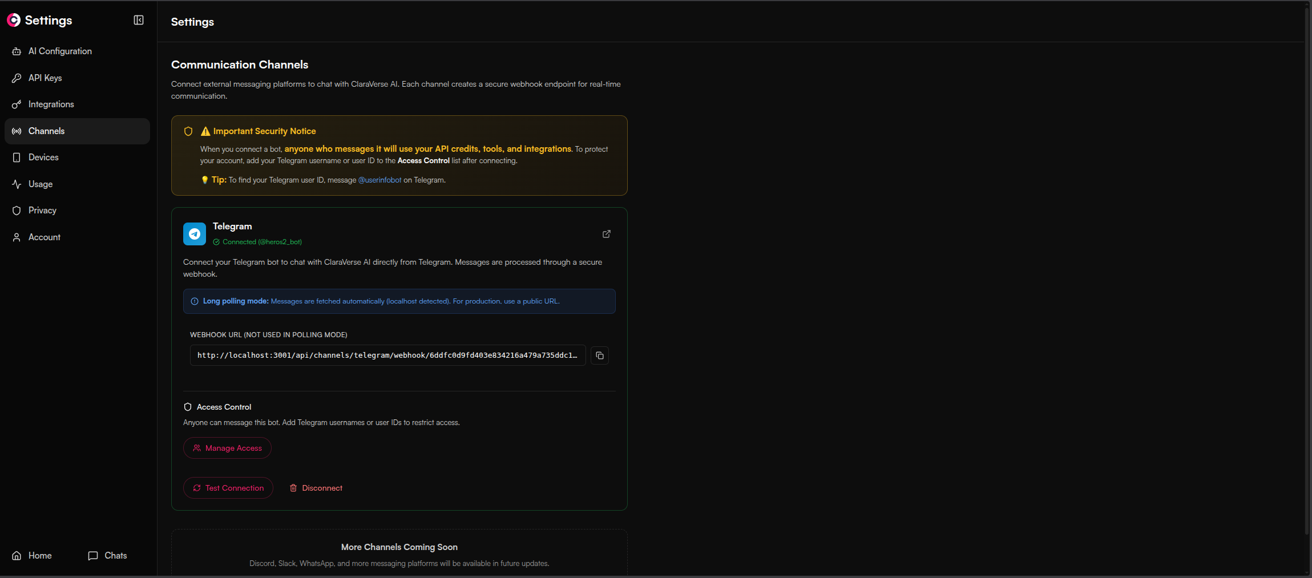1312x578 pixels.
Task: Collapse the sidebar with the panel icon
Action: (139, 20)
